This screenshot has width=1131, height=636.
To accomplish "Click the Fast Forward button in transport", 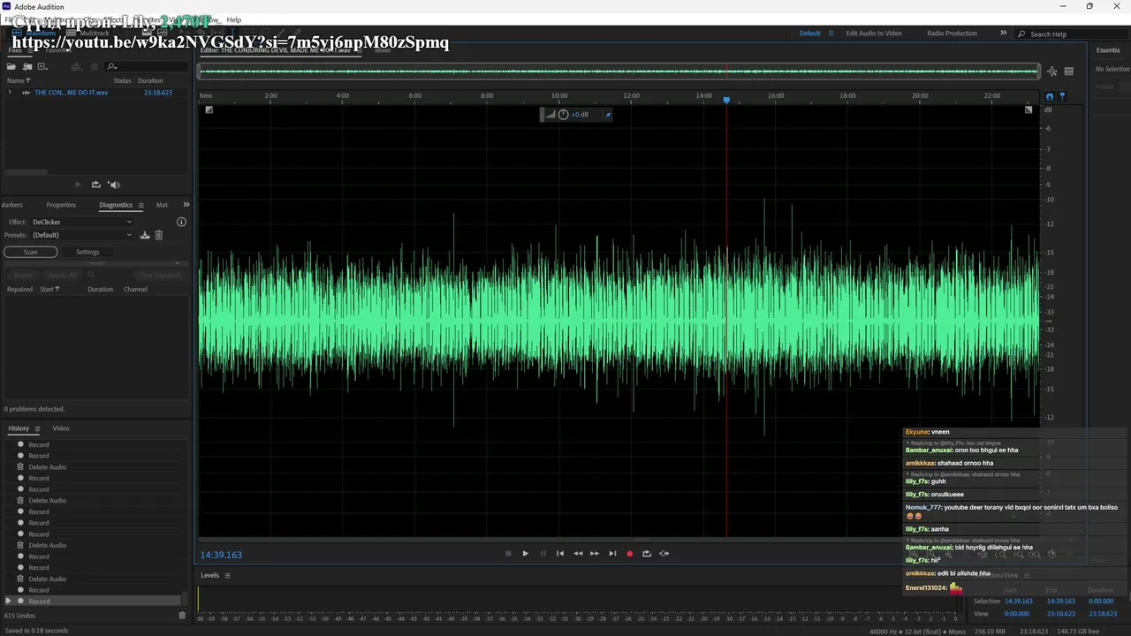I will coord(595,554).
